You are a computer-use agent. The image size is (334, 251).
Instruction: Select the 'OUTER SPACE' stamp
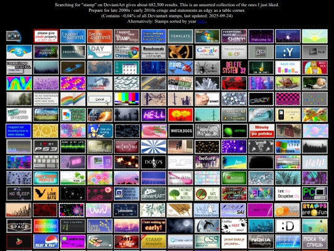tap(19, 226)
